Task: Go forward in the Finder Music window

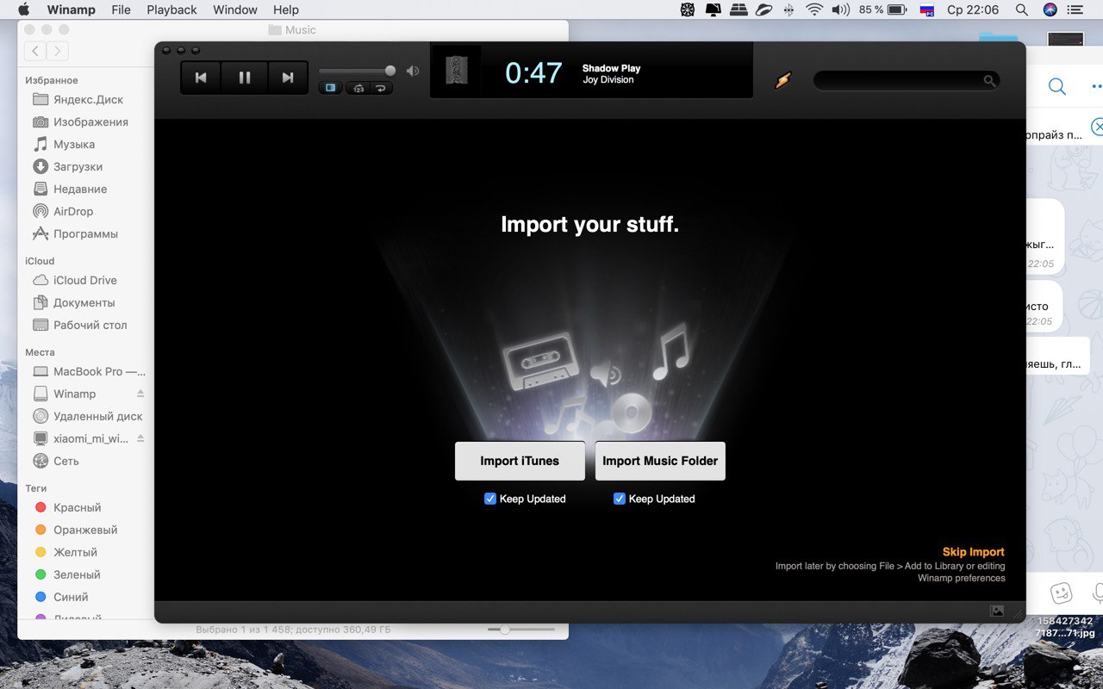Action: (57, 51)
